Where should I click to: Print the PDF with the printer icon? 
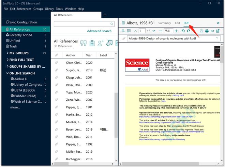point(207,31)
